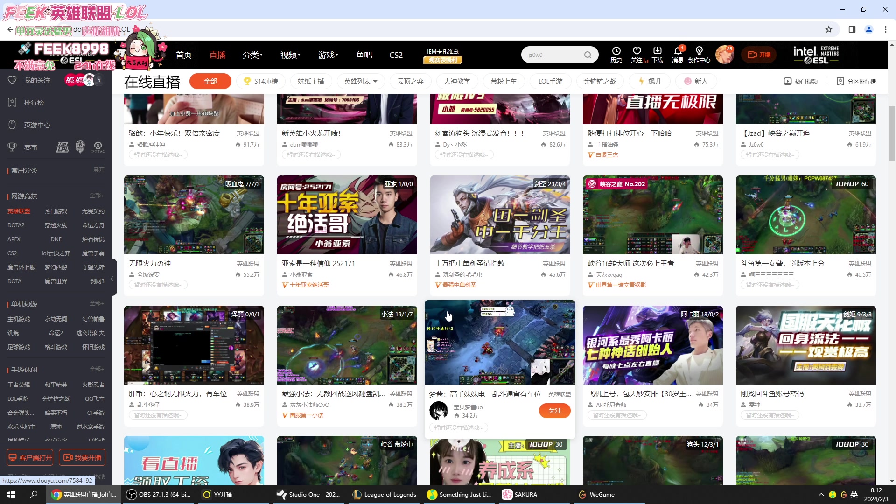Switch to League of Legends taskbar app
Screen dimensions: 896x504
[385, 495]
